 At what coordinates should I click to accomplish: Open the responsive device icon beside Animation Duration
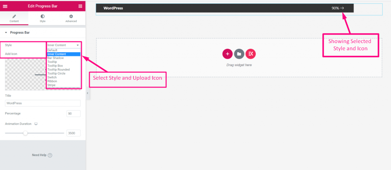click(36, 124)
